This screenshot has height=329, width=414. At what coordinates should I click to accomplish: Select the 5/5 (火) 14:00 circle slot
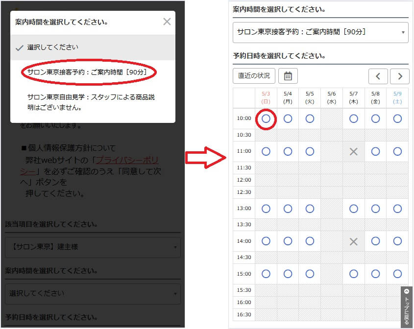pos(310,241)
